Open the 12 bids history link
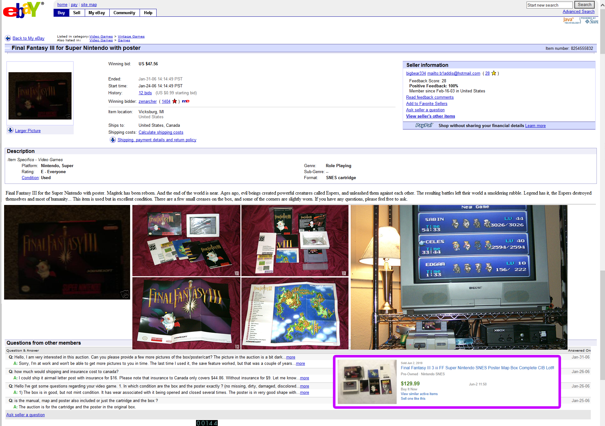This screenshot has height=426, width=605. [x=145, y=93]
